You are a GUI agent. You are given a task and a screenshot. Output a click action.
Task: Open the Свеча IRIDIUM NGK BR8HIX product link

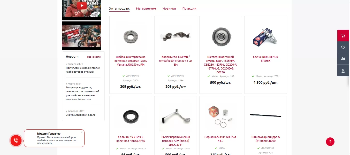265,59
